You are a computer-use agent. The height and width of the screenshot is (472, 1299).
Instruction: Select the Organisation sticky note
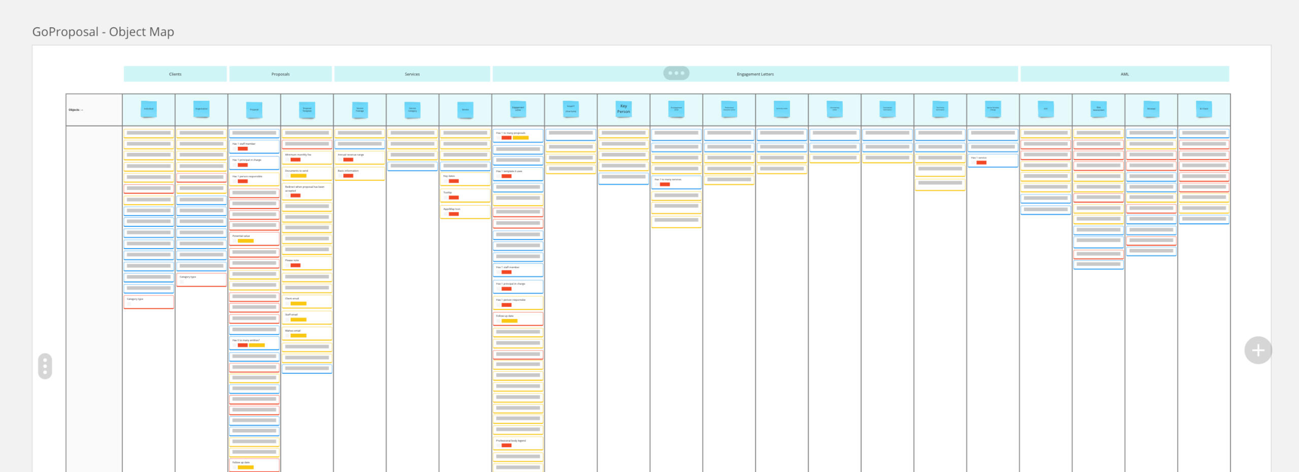point(201,109)
